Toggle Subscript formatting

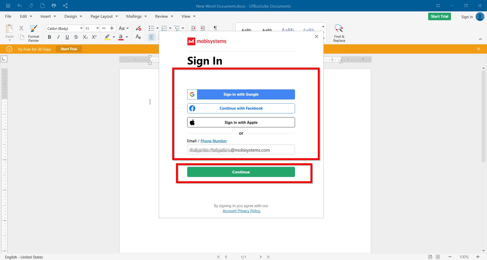[x=85, y=37]
